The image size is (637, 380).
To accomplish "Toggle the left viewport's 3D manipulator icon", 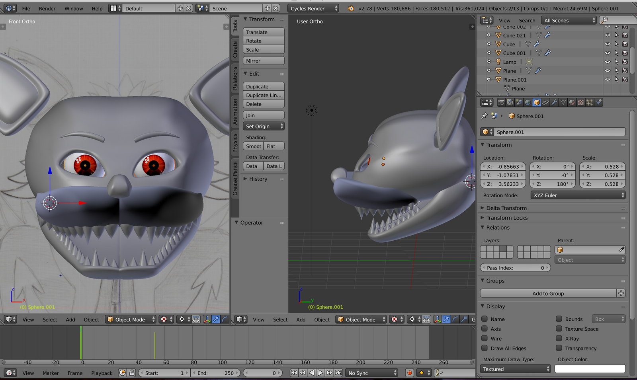I will click(x=207, y=319).
